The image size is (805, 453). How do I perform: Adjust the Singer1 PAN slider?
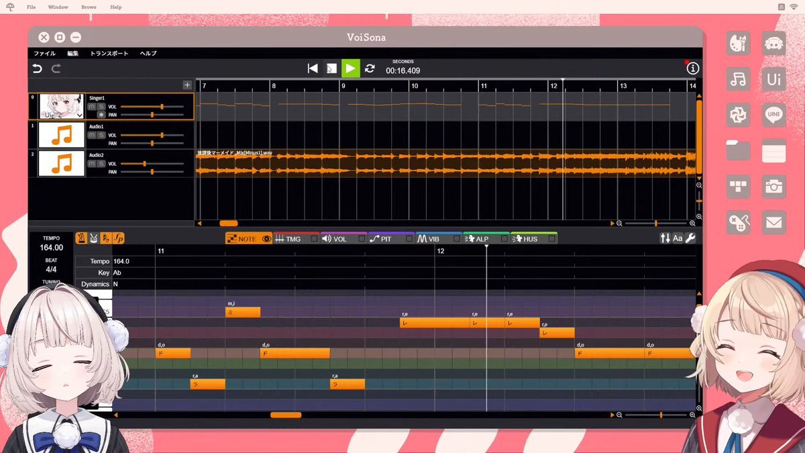click(x=152, y=115)
